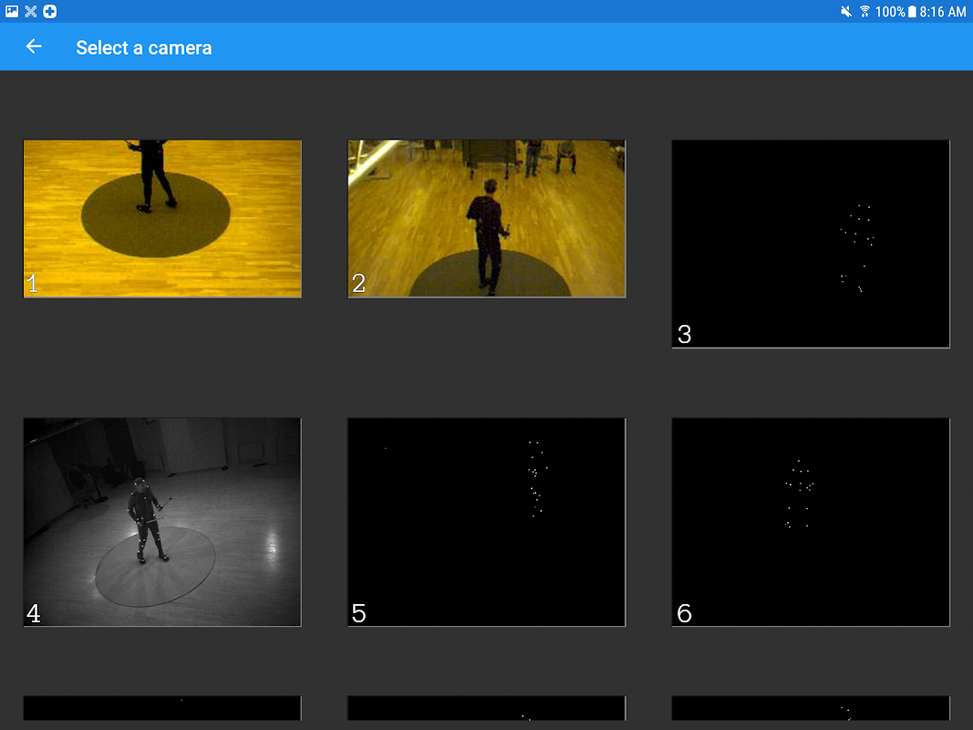Tap the plus badge status bar icon
Screen dimensions: 973x730
coord(49,11)
